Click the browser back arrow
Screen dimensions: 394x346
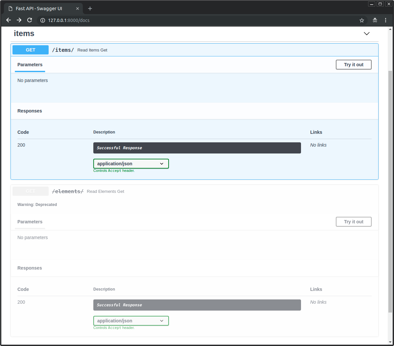point(9,20)
